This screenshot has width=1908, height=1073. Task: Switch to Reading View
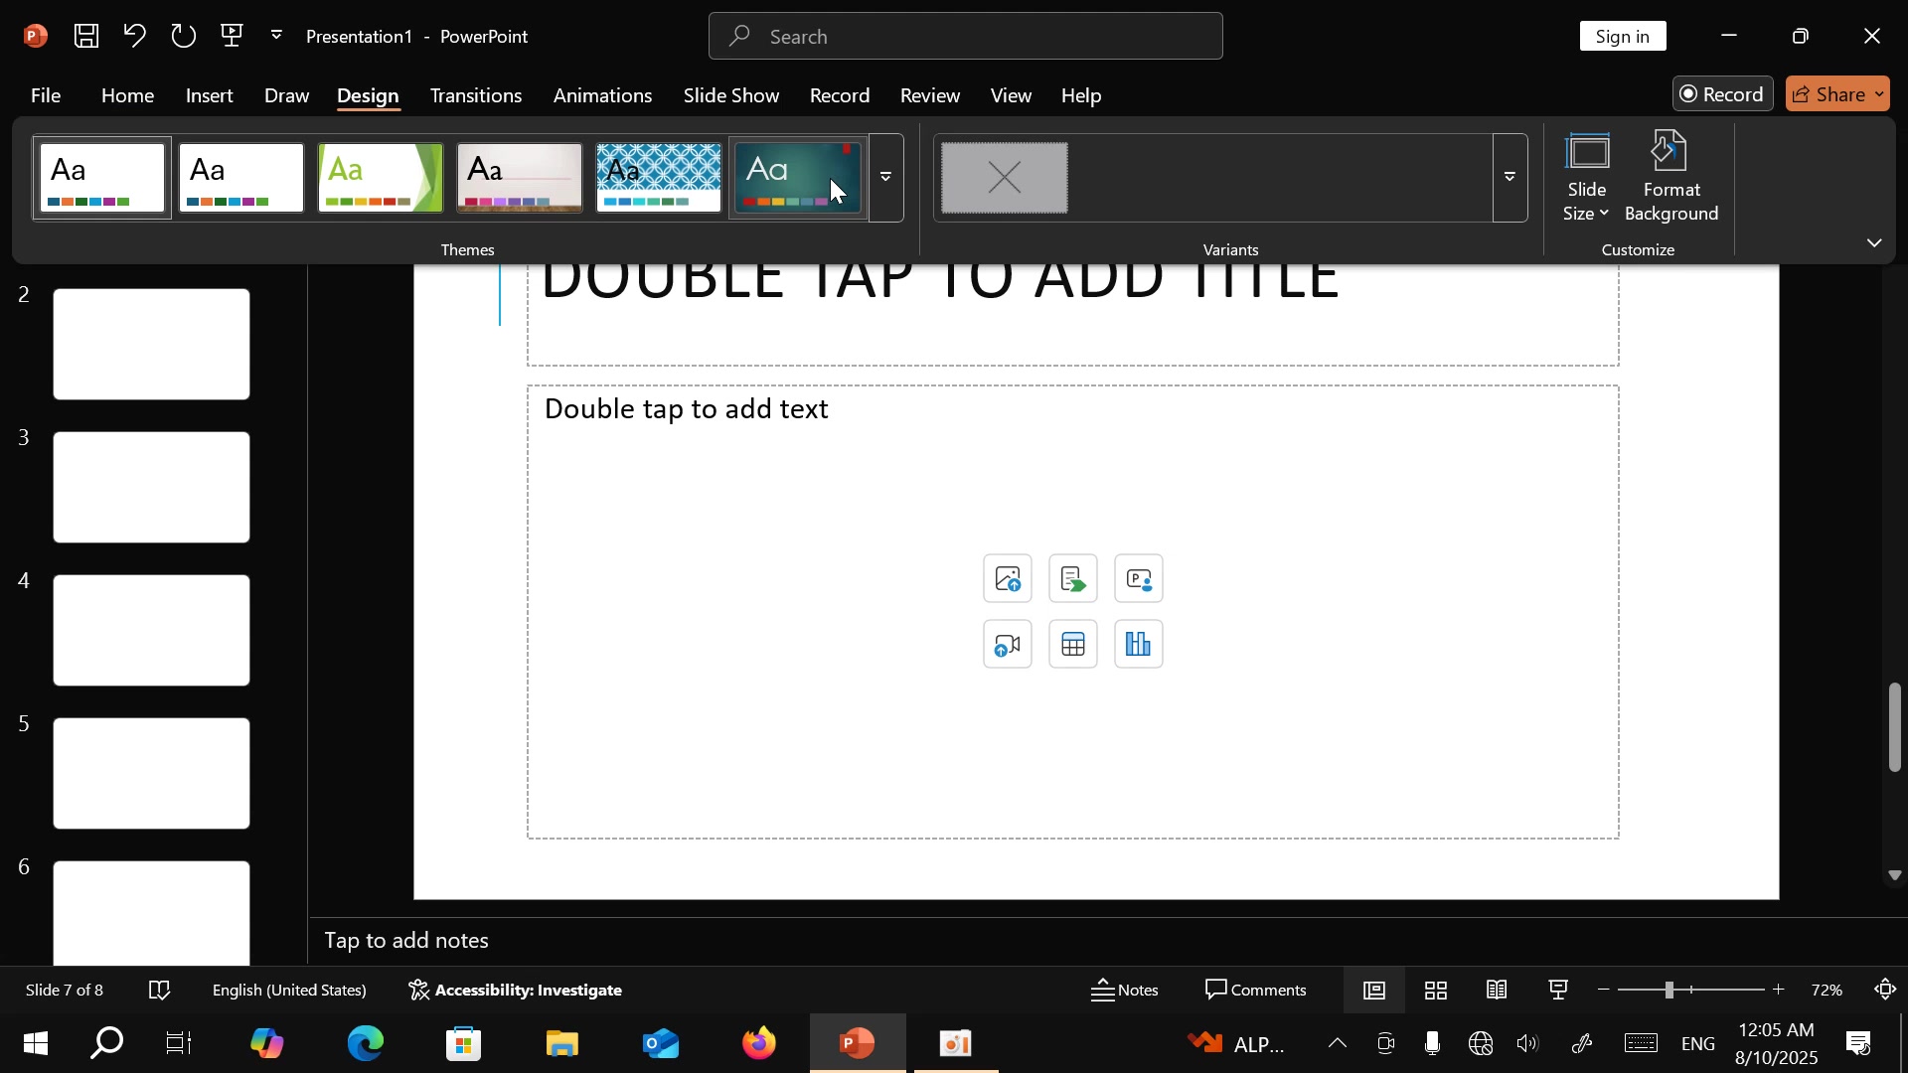[1497, 991]
